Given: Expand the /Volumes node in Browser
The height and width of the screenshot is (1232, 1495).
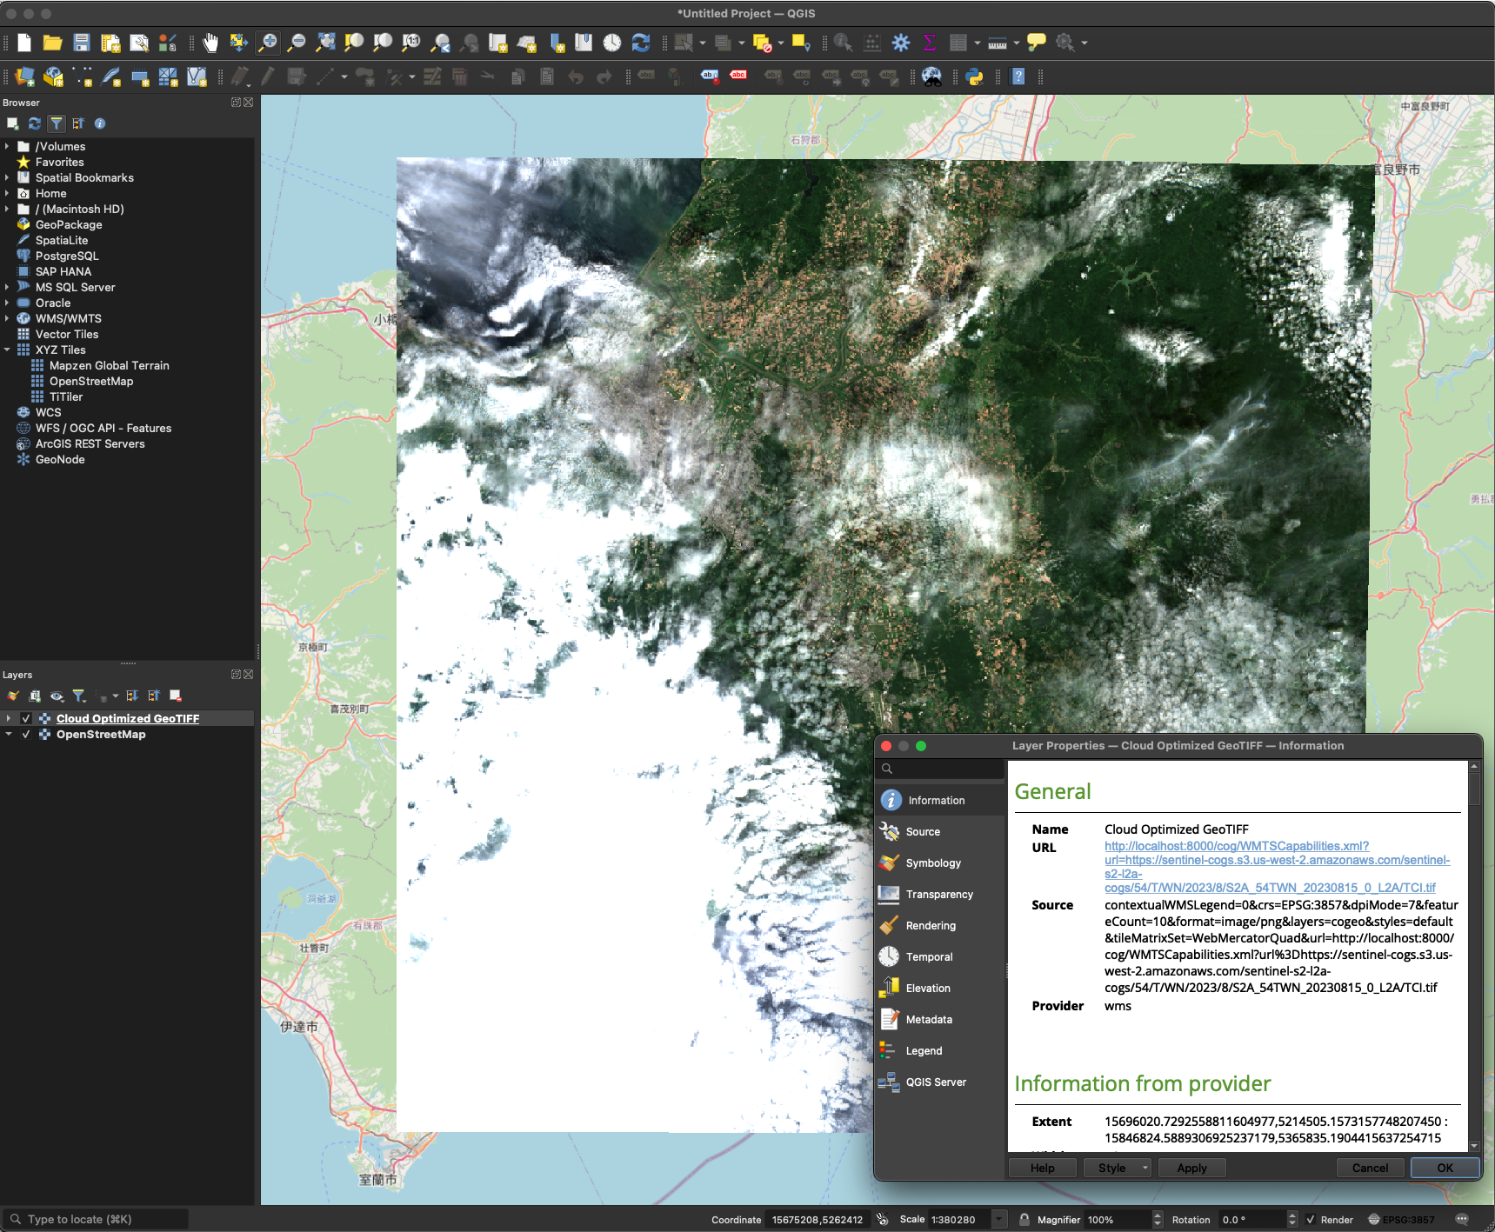Looking at the screenshot, I should click(x=7, y=147).
